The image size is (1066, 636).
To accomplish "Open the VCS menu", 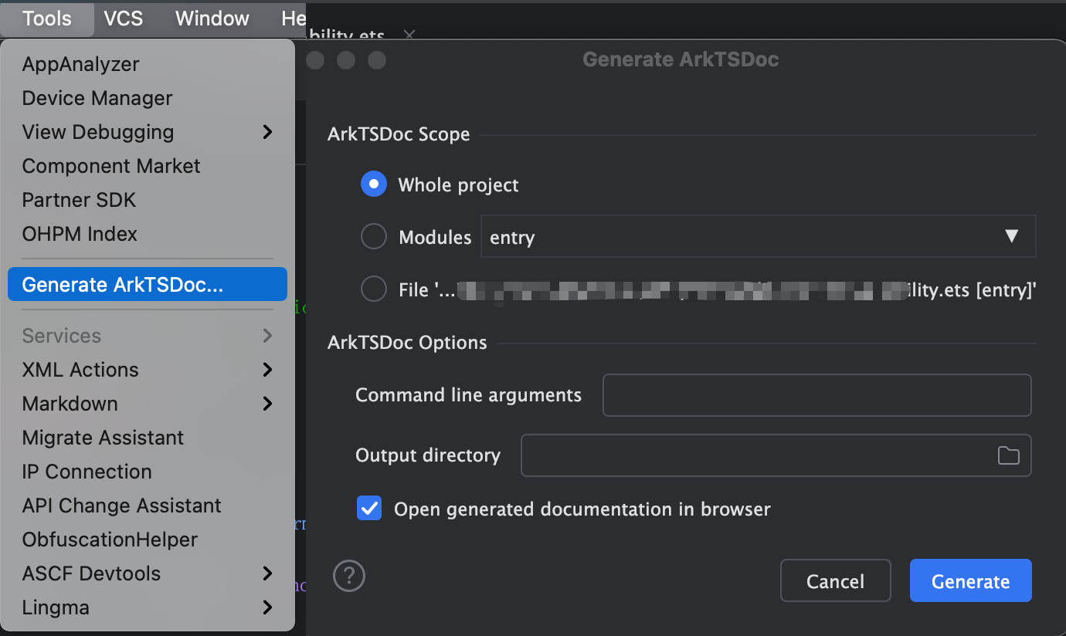I will 124,19.
